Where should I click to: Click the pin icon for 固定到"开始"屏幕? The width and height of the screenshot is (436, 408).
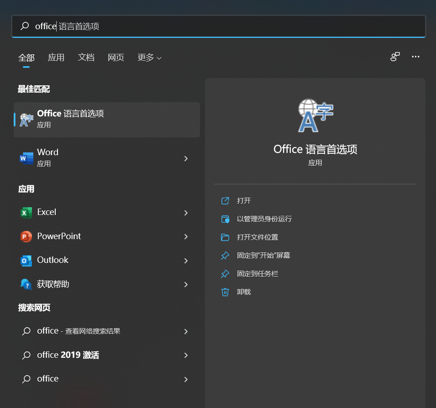(x=225, y=256)
